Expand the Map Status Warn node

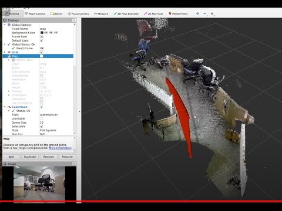[9, 60]
